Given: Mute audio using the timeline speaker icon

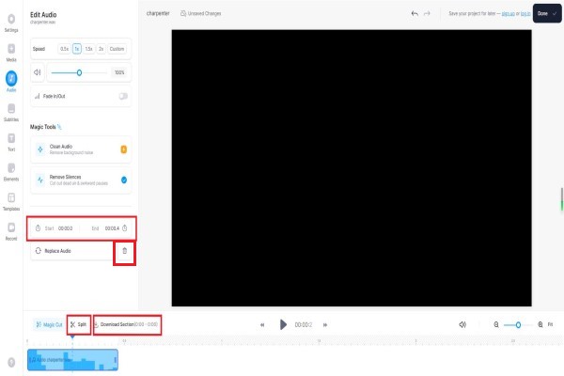Looking at the screenshot, I should click(x=462, y=324).
